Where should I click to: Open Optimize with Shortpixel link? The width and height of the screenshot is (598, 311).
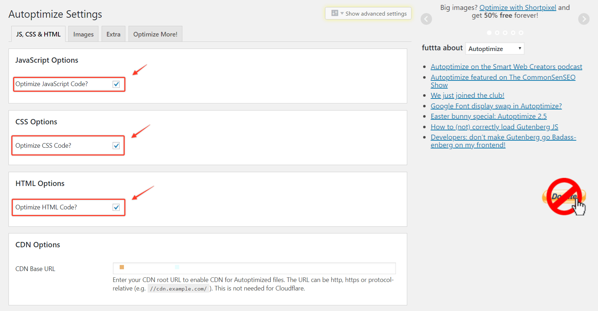[518, 7]
